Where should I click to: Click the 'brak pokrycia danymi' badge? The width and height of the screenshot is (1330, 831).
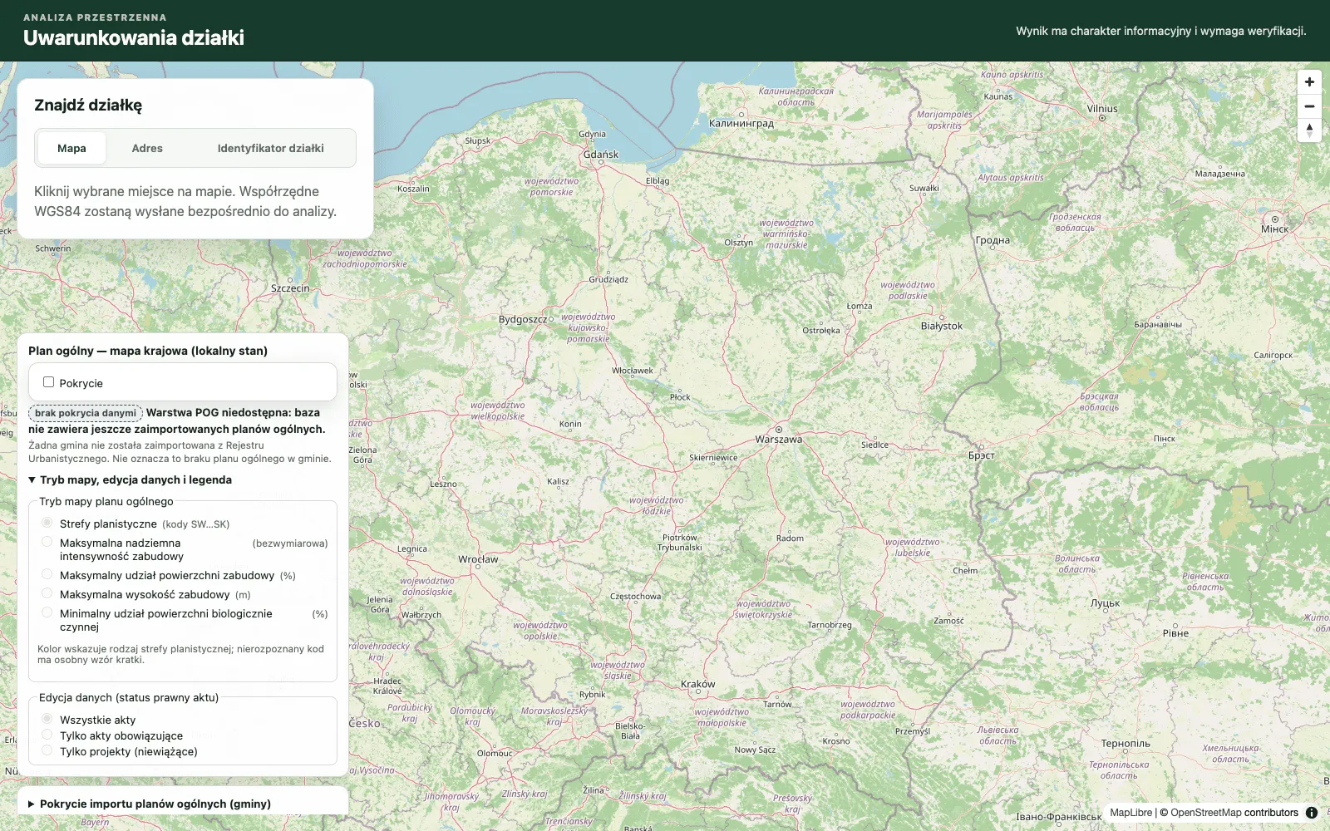(x=86, y=413)
